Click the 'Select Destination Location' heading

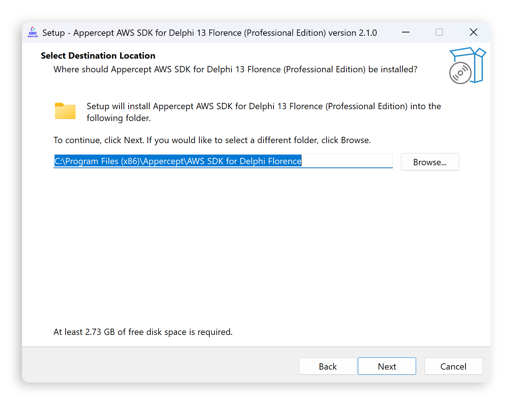[98, 56]
